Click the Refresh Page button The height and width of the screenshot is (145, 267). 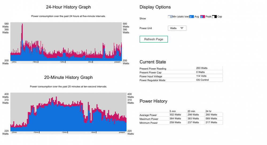click(154, 39)
